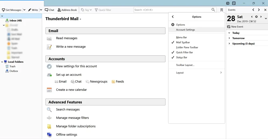
Task: Open the Tag dropdown
Action: click(x=86, y=10)
